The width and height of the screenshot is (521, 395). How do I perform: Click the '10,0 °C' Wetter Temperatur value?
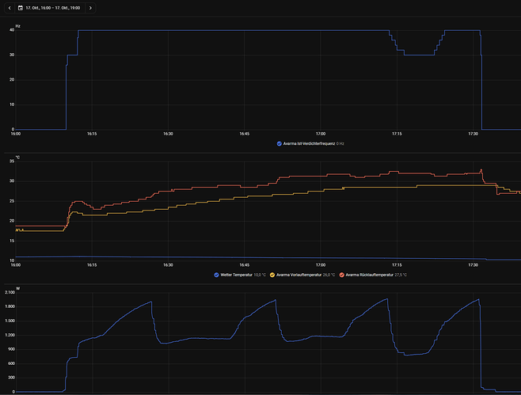pyautogui.click(x=260, y=275)
